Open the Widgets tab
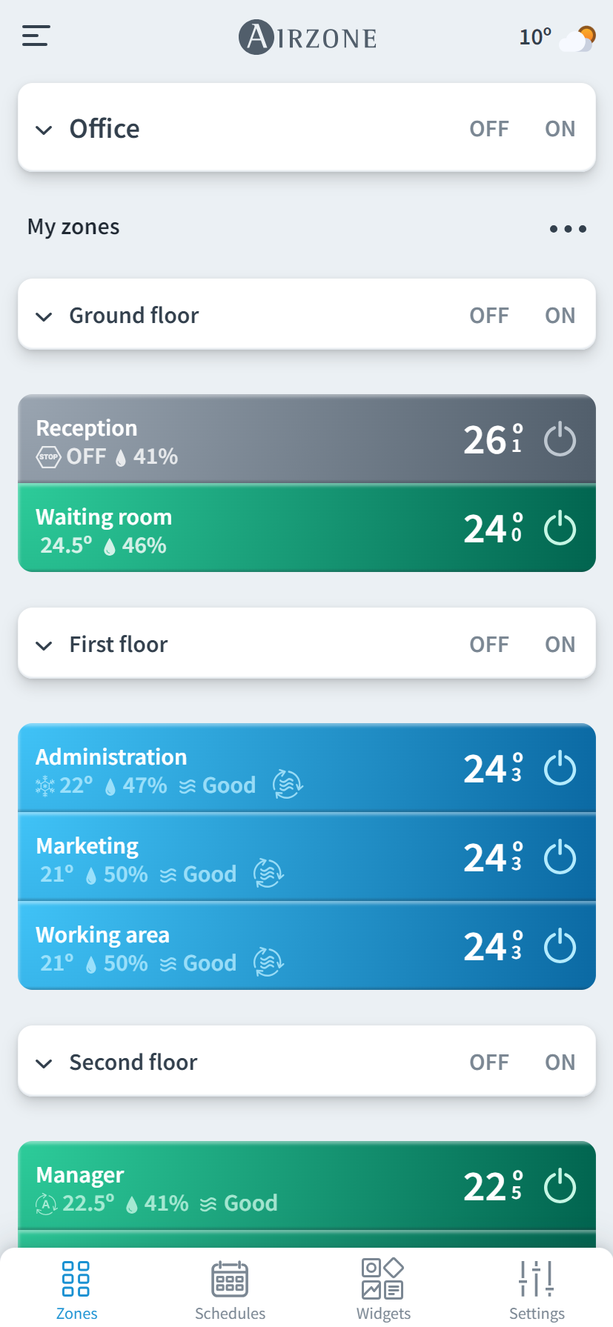Image resolution: width=613 pixels, height=1327 pixels. 383,1289
